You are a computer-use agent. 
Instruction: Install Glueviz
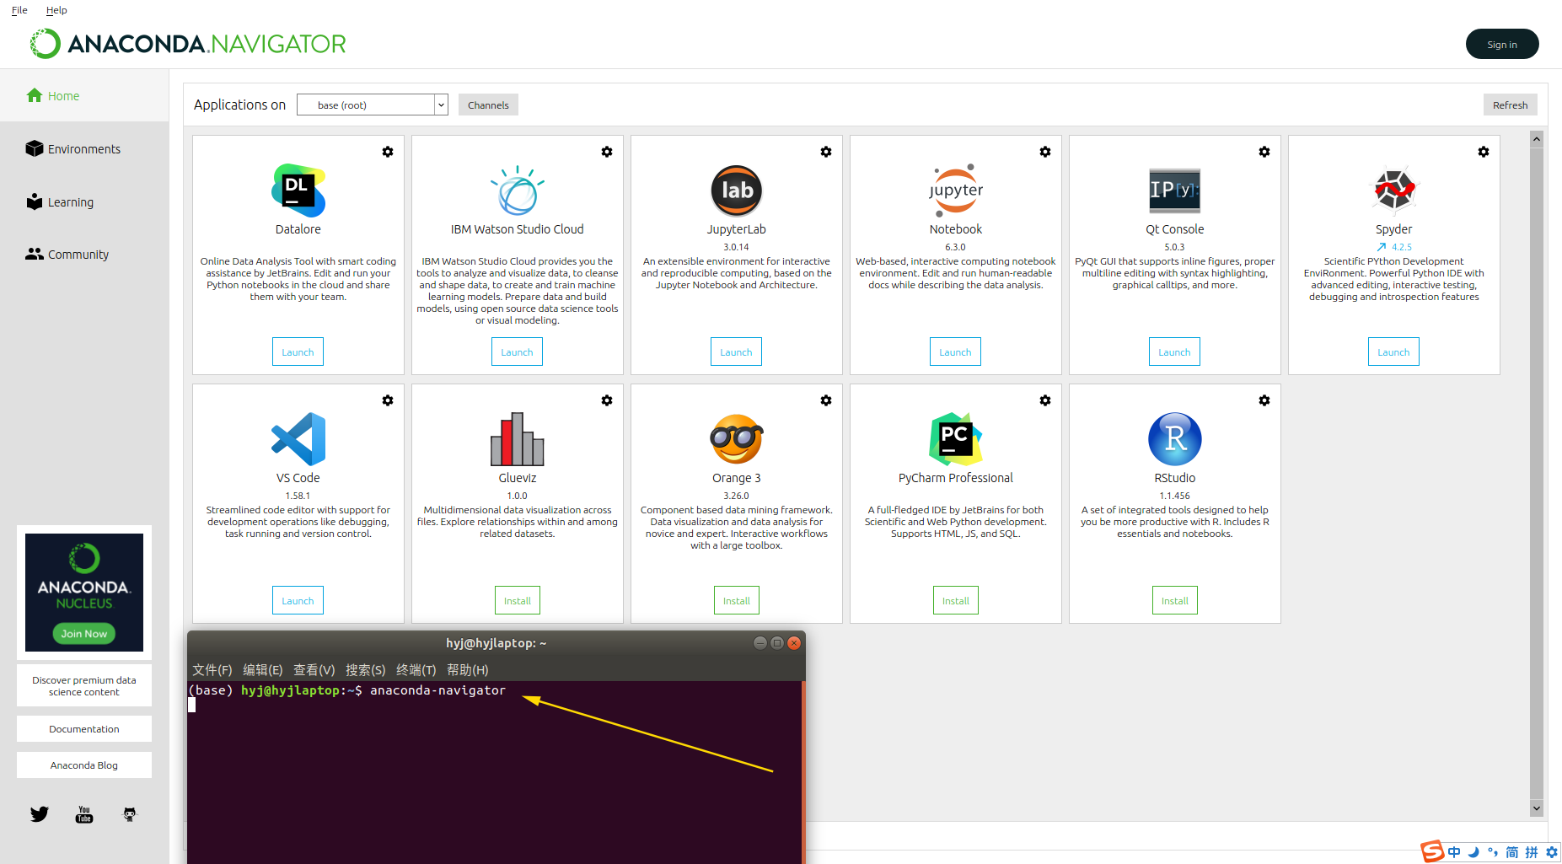tap(518, 600)
